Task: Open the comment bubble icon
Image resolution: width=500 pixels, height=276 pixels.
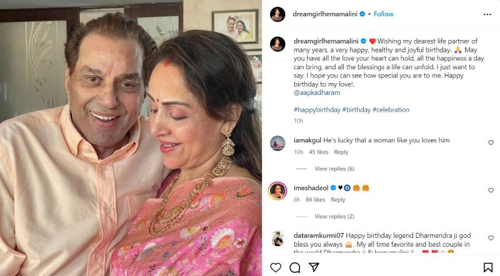Action: [295, 268]
